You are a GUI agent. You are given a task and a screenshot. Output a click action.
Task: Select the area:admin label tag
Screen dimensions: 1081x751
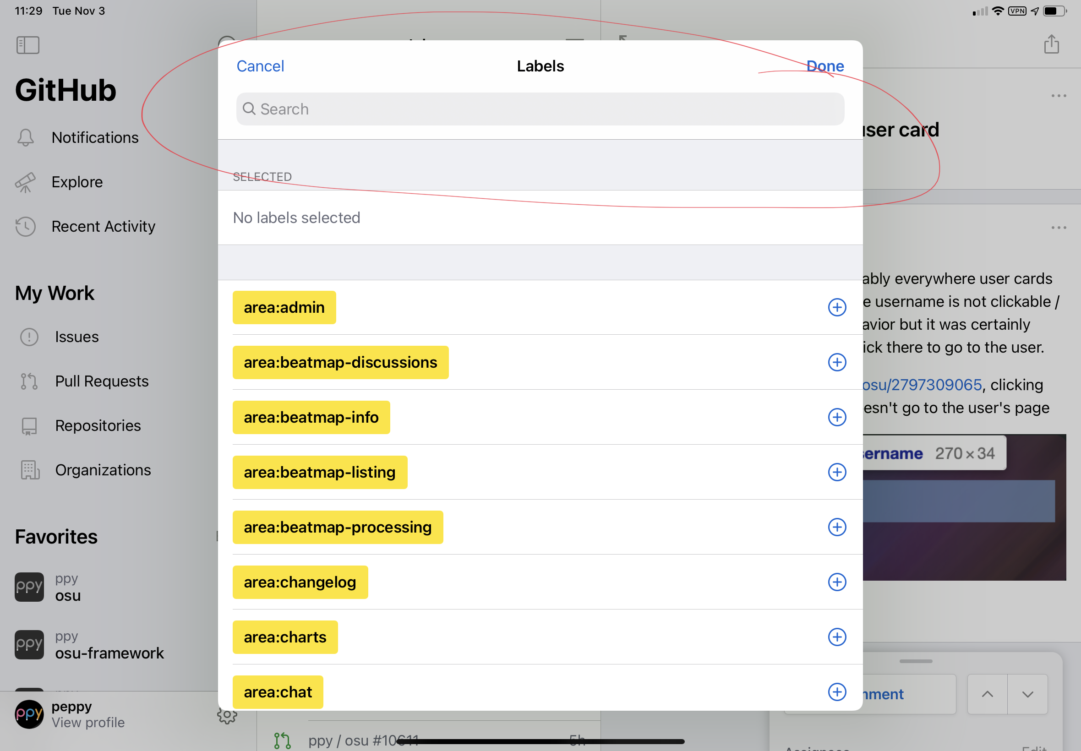(x=284, y=307)
